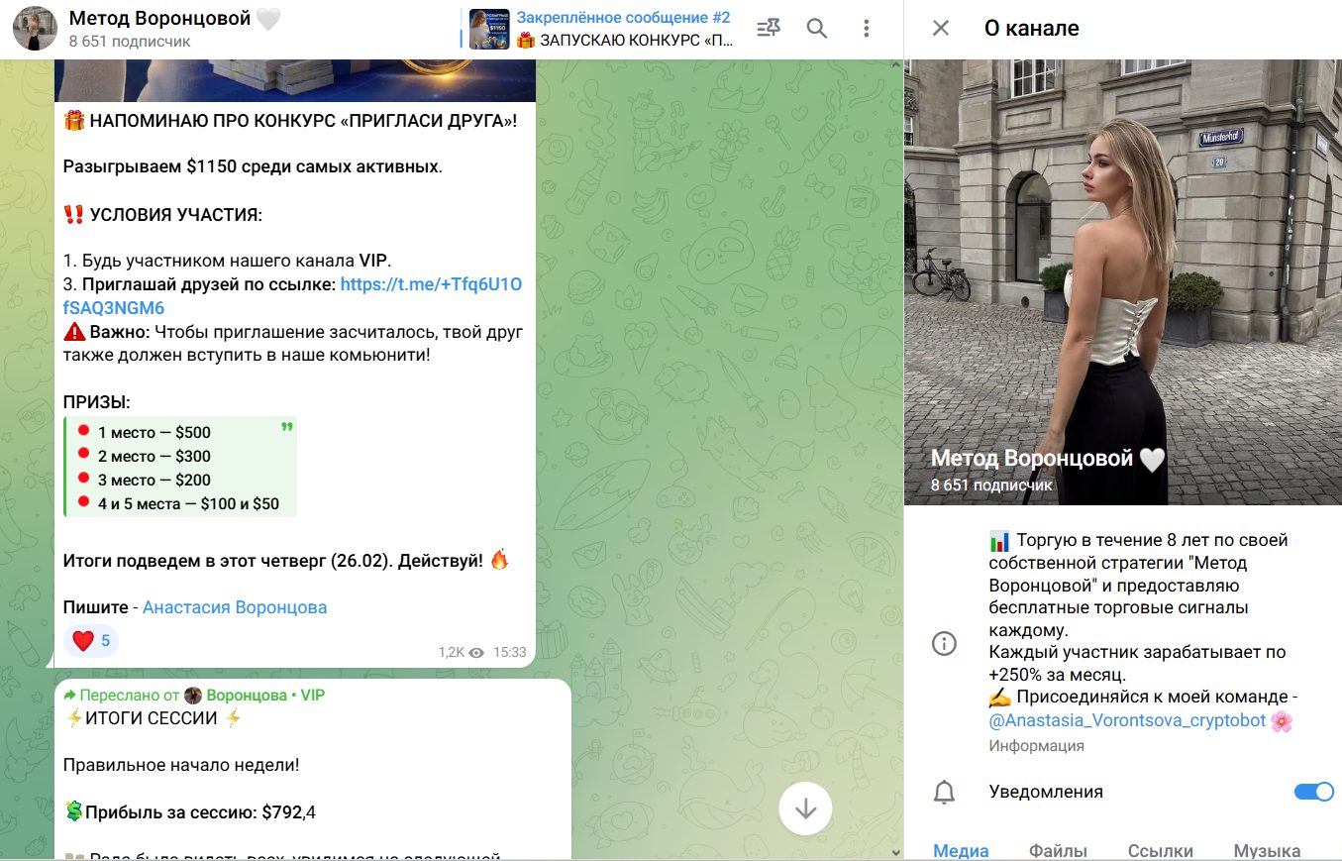Click the Правильное начало недели! line
The height and width of the screenshot is (861, 1342).
pos(181,765)
